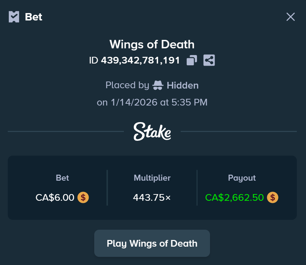The width and height of the screenshot is (306, 265).
Task: Click the 443.75× multiplier value
Action: pyautogui.click(x=152, y=198)
